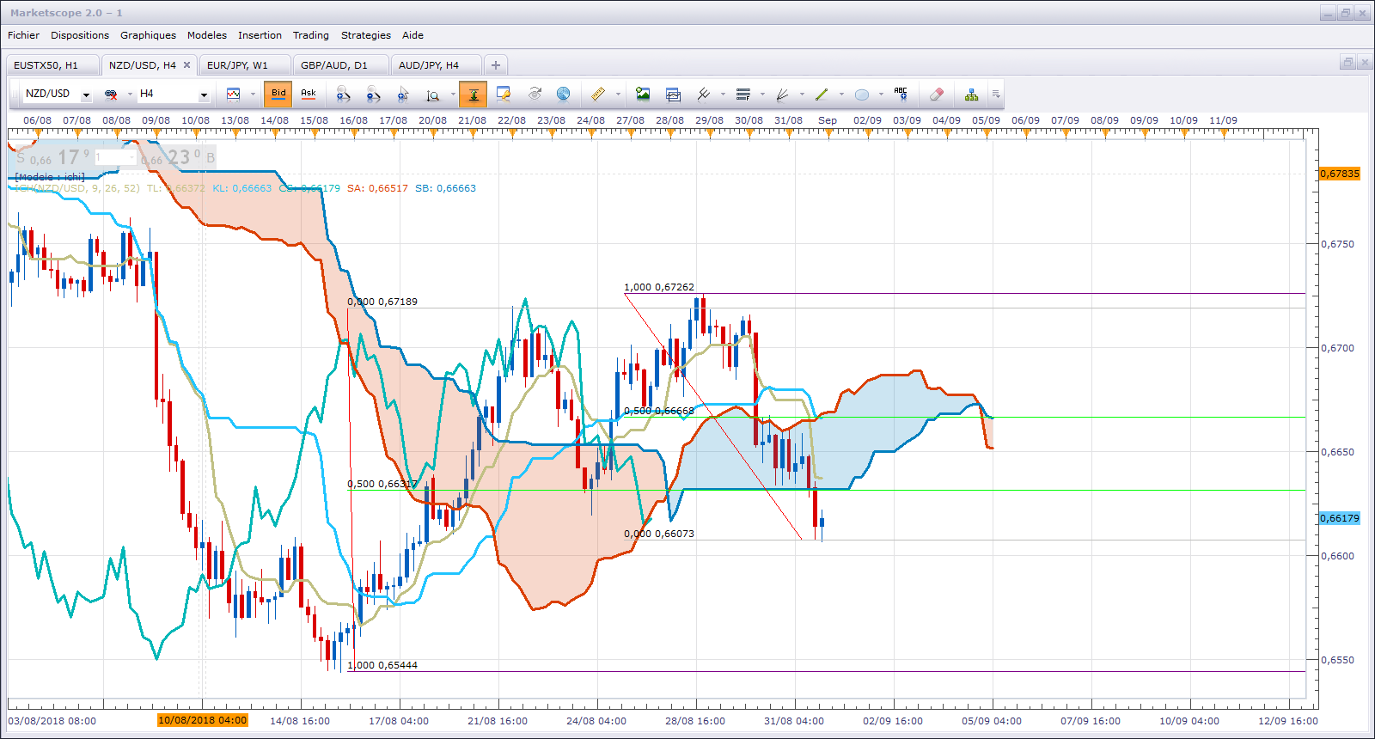Toggle Bid price display
Screen dimensions: 1375x739
(278, 94)
